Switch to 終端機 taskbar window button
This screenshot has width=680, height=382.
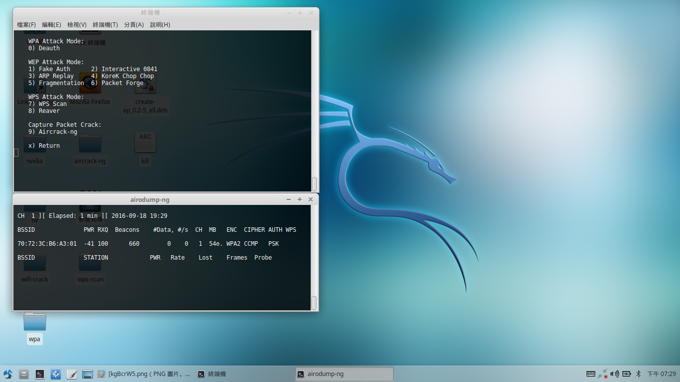pos(244,374)
